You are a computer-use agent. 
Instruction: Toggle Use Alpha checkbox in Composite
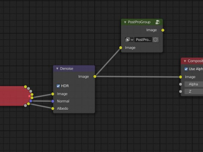186,69
